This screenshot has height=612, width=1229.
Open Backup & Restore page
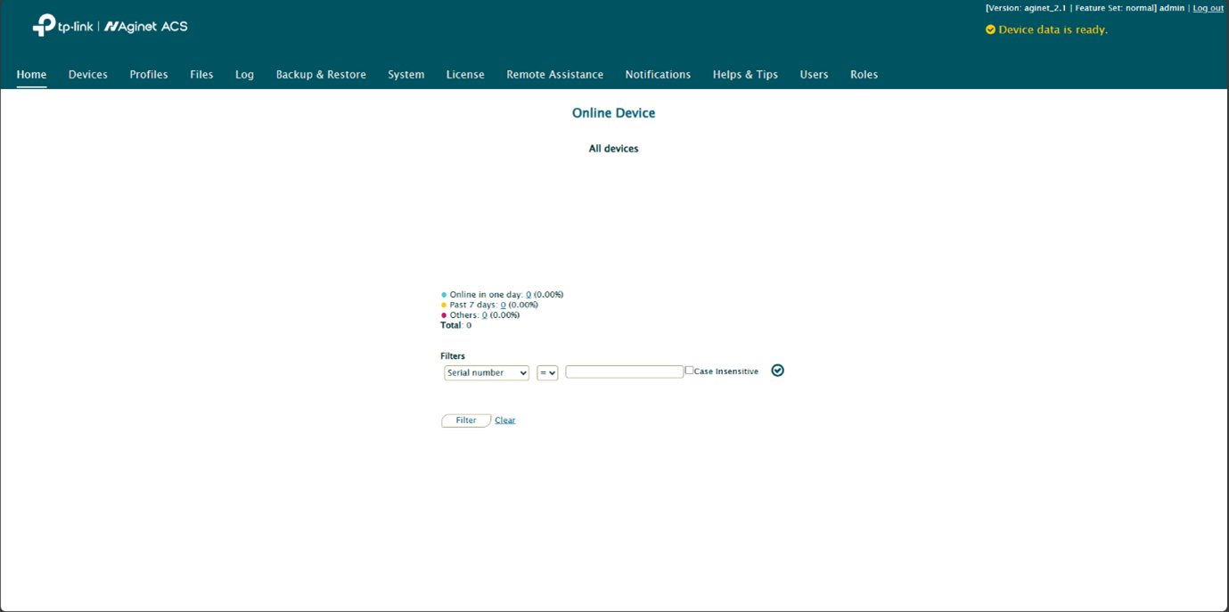pos(321,75)
